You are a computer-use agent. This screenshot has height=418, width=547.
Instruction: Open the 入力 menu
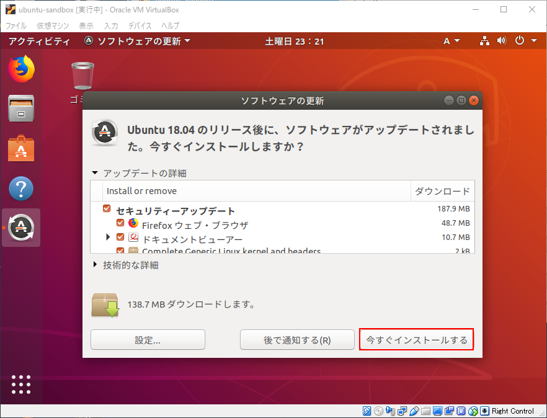[x=111, y=25]
